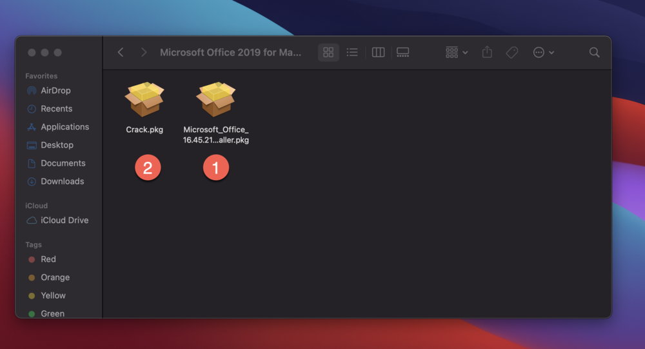Open the Downloads sidebar folder
645x349 pixels.
pyautogui.click(x=62, y=181)
